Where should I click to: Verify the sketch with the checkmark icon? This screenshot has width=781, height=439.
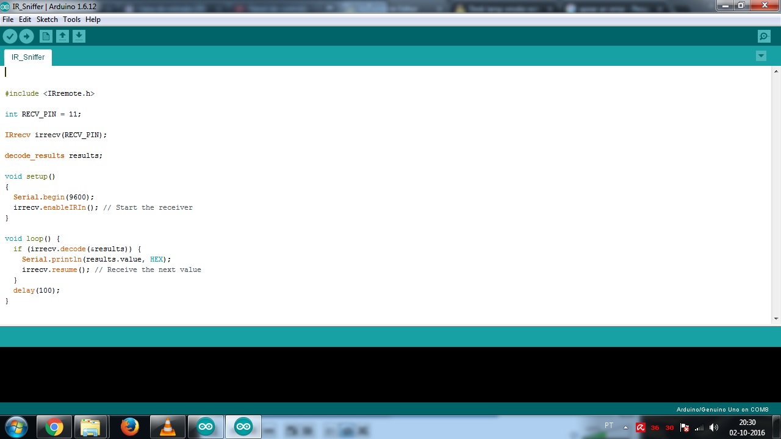[10, 37]
